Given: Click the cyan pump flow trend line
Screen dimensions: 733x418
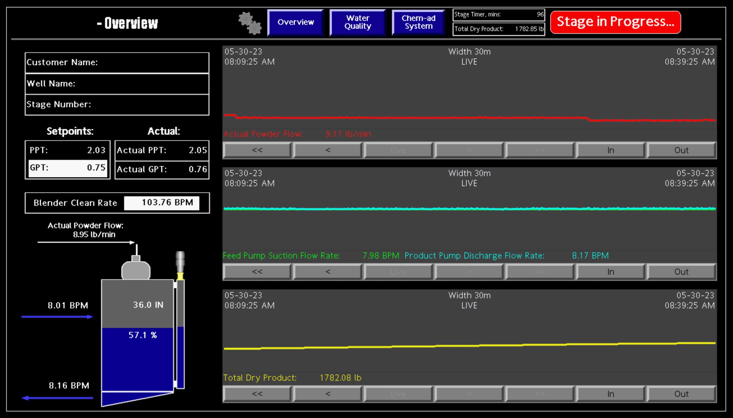Looking at the screenshot, I should coord(469,209).
